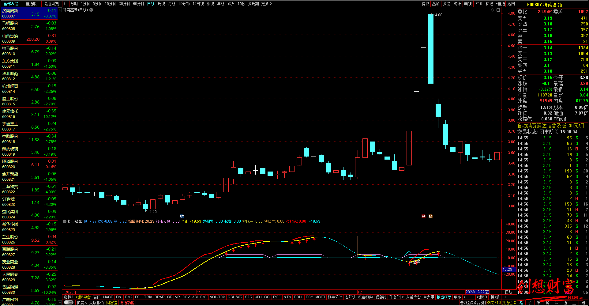Click the 增值功能 link

(127, 303)
